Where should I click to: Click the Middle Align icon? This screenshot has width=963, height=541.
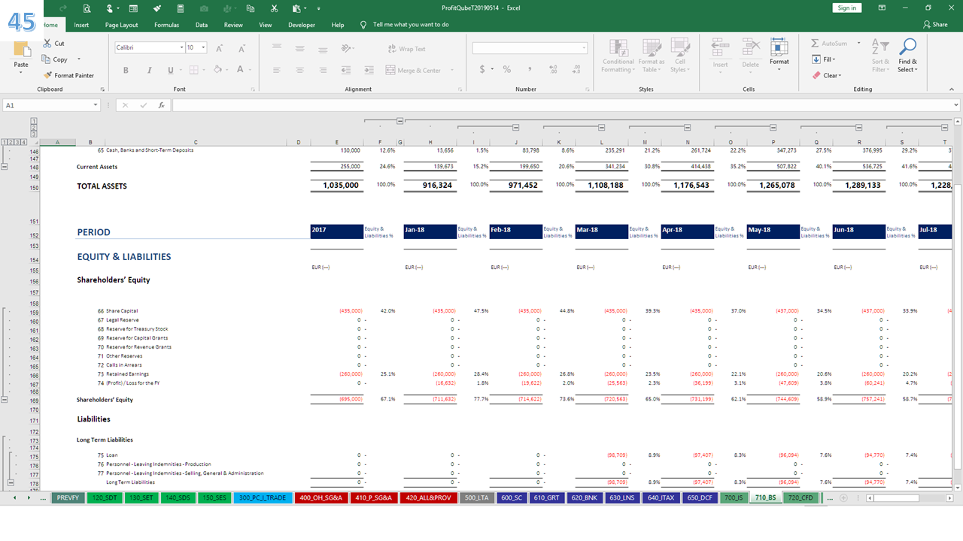[x=299, y=48]
